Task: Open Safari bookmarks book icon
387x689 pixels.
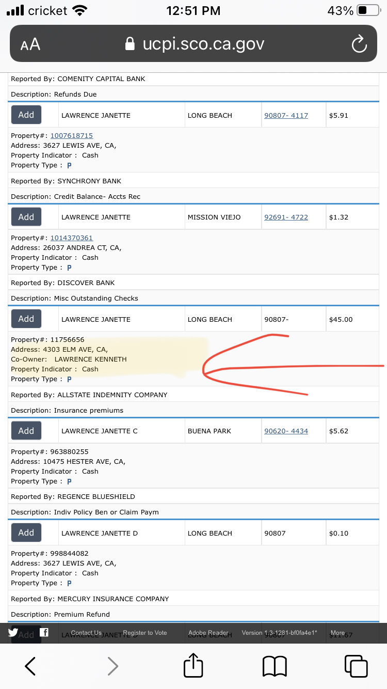Action: tap(275, 666)
